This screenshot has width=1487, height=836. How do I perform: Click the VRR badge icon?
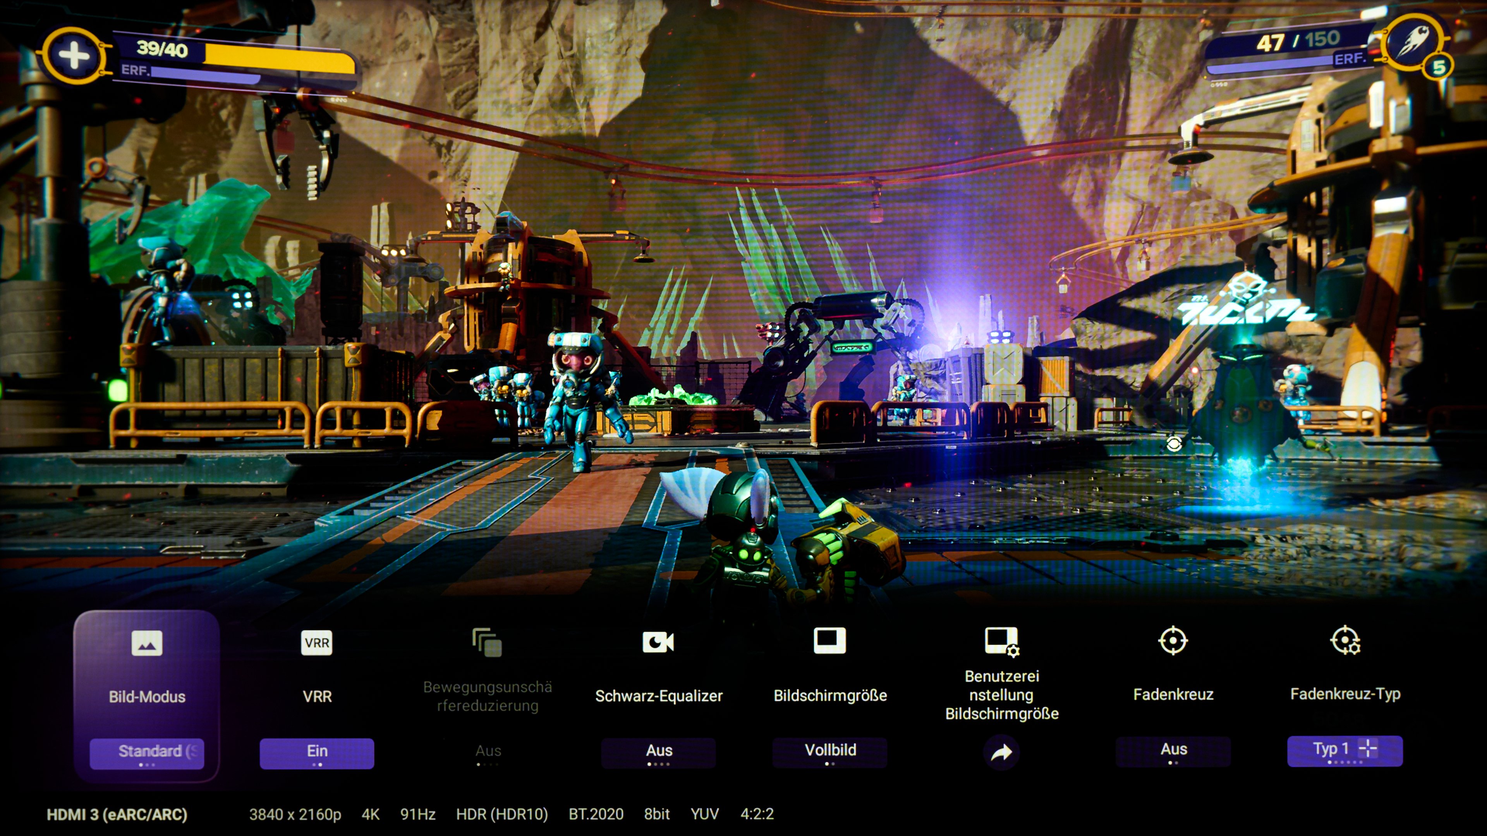coord(317,643)
